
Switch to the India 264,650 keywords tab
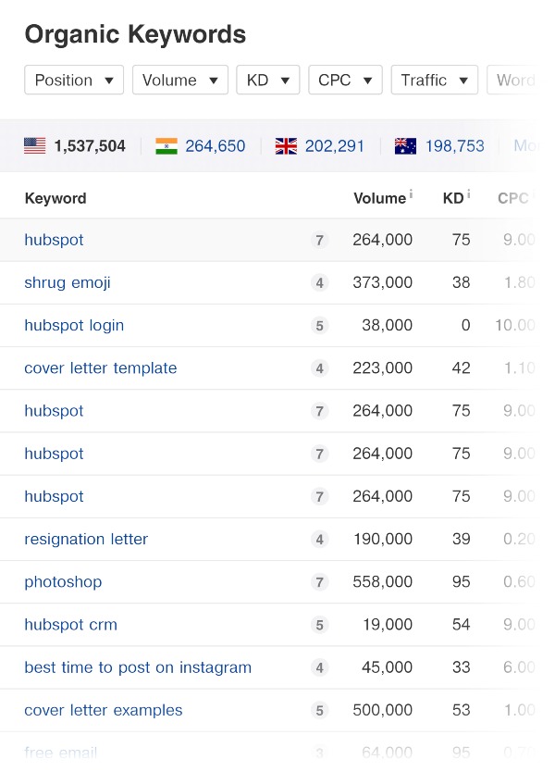click(x=215, y=146)
